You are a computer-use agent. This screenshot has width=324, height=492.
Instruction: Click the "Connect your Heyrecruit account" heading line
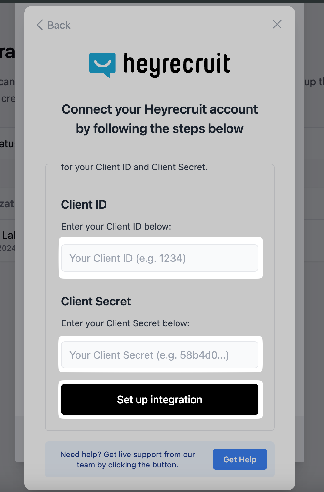click(159, 109)
